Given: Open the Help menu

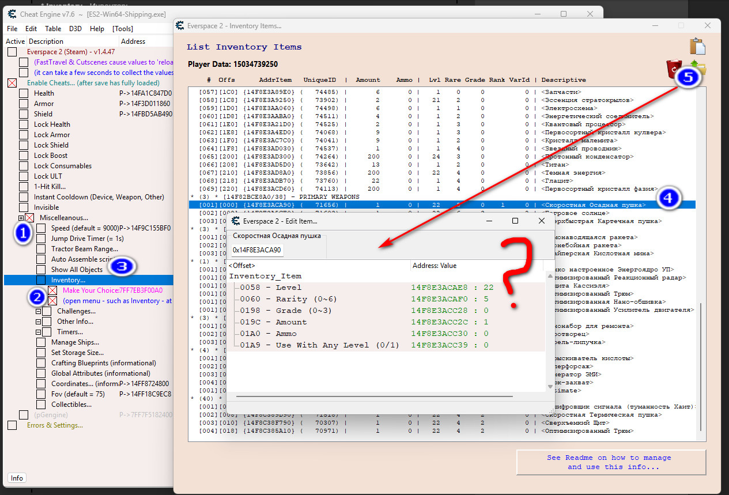Looking at the screenshot, I should pyautogui.click(x=97, y=29).
